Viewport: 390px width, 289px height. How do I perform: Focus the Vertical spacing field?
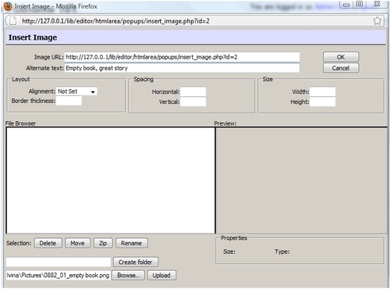(x=193, y=102)
